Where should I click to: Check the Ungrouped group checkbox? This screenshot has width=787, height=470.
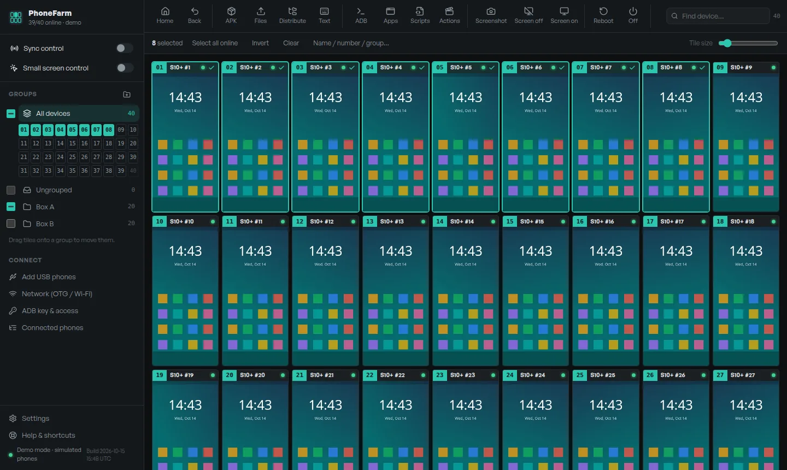tap(11, 190)
